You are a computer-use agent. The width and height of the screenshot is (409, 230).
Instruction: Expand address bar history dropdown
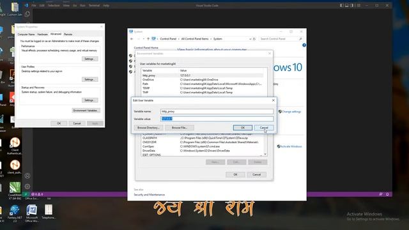pyautogui.click(x=250, y=39)
